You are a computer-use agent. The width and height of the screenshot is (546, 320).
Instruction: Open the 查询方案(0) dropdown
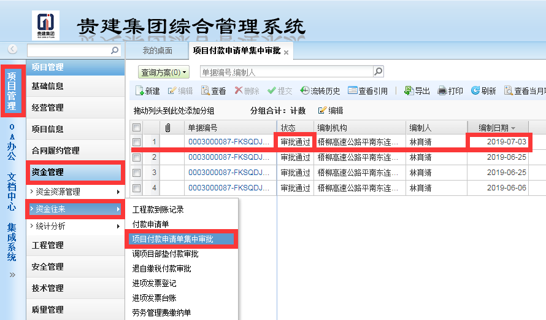pos(164,72)
